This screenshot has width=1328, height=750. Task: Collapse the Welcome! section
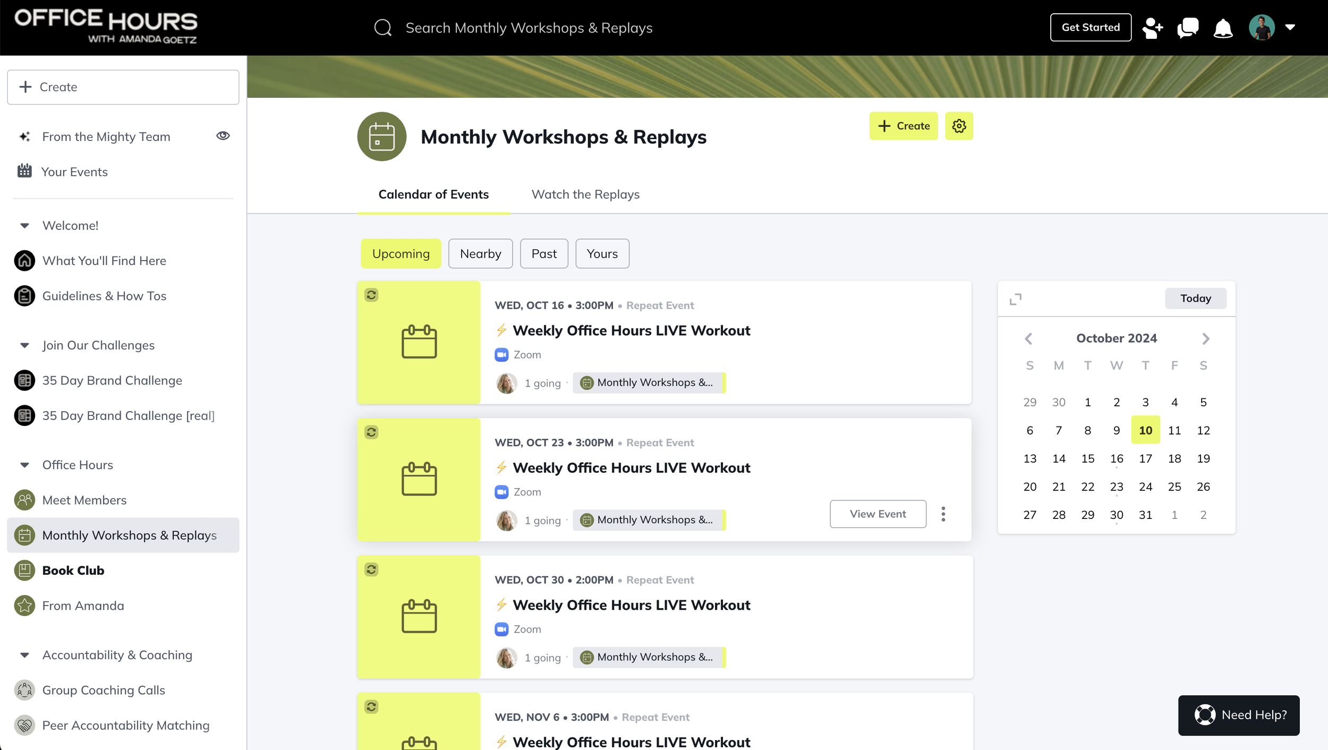point(24,225)
